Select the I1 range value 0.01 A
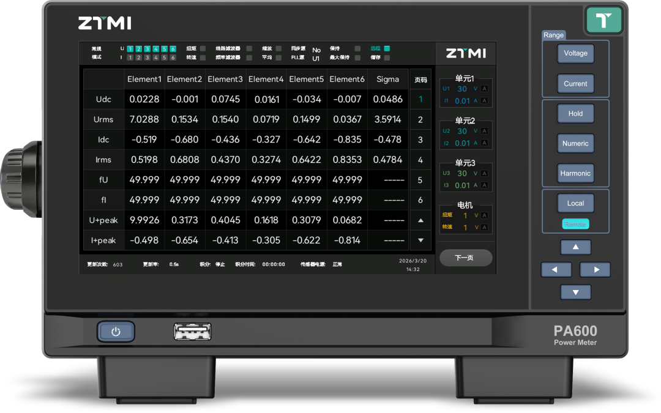Image resolution: width=661 pixels, height=413 pixels. (462, 101)
